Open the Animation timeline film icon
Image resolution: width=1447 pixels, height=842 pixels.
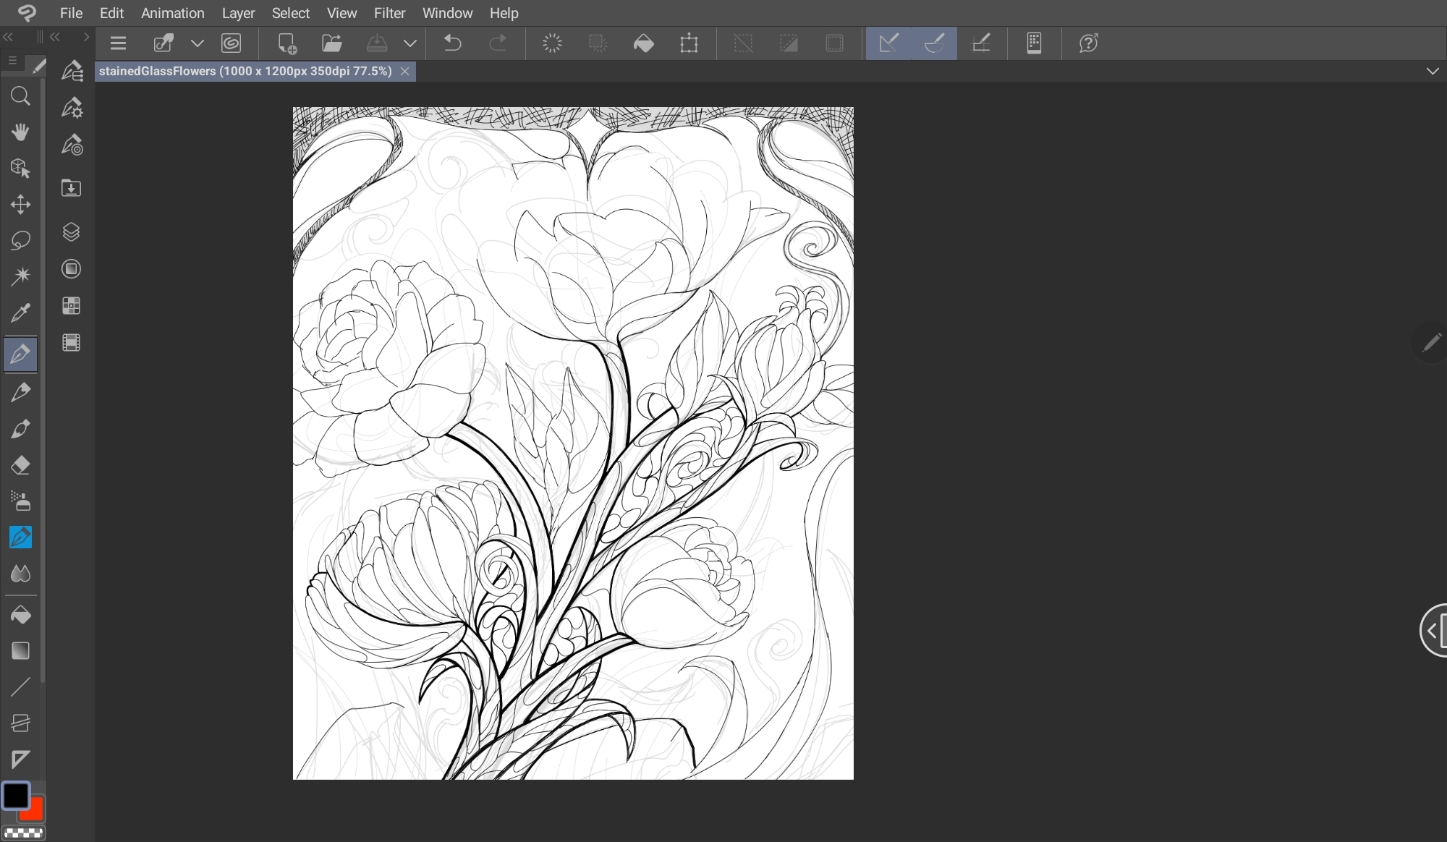pyautogui.click(x=71, y=342)
